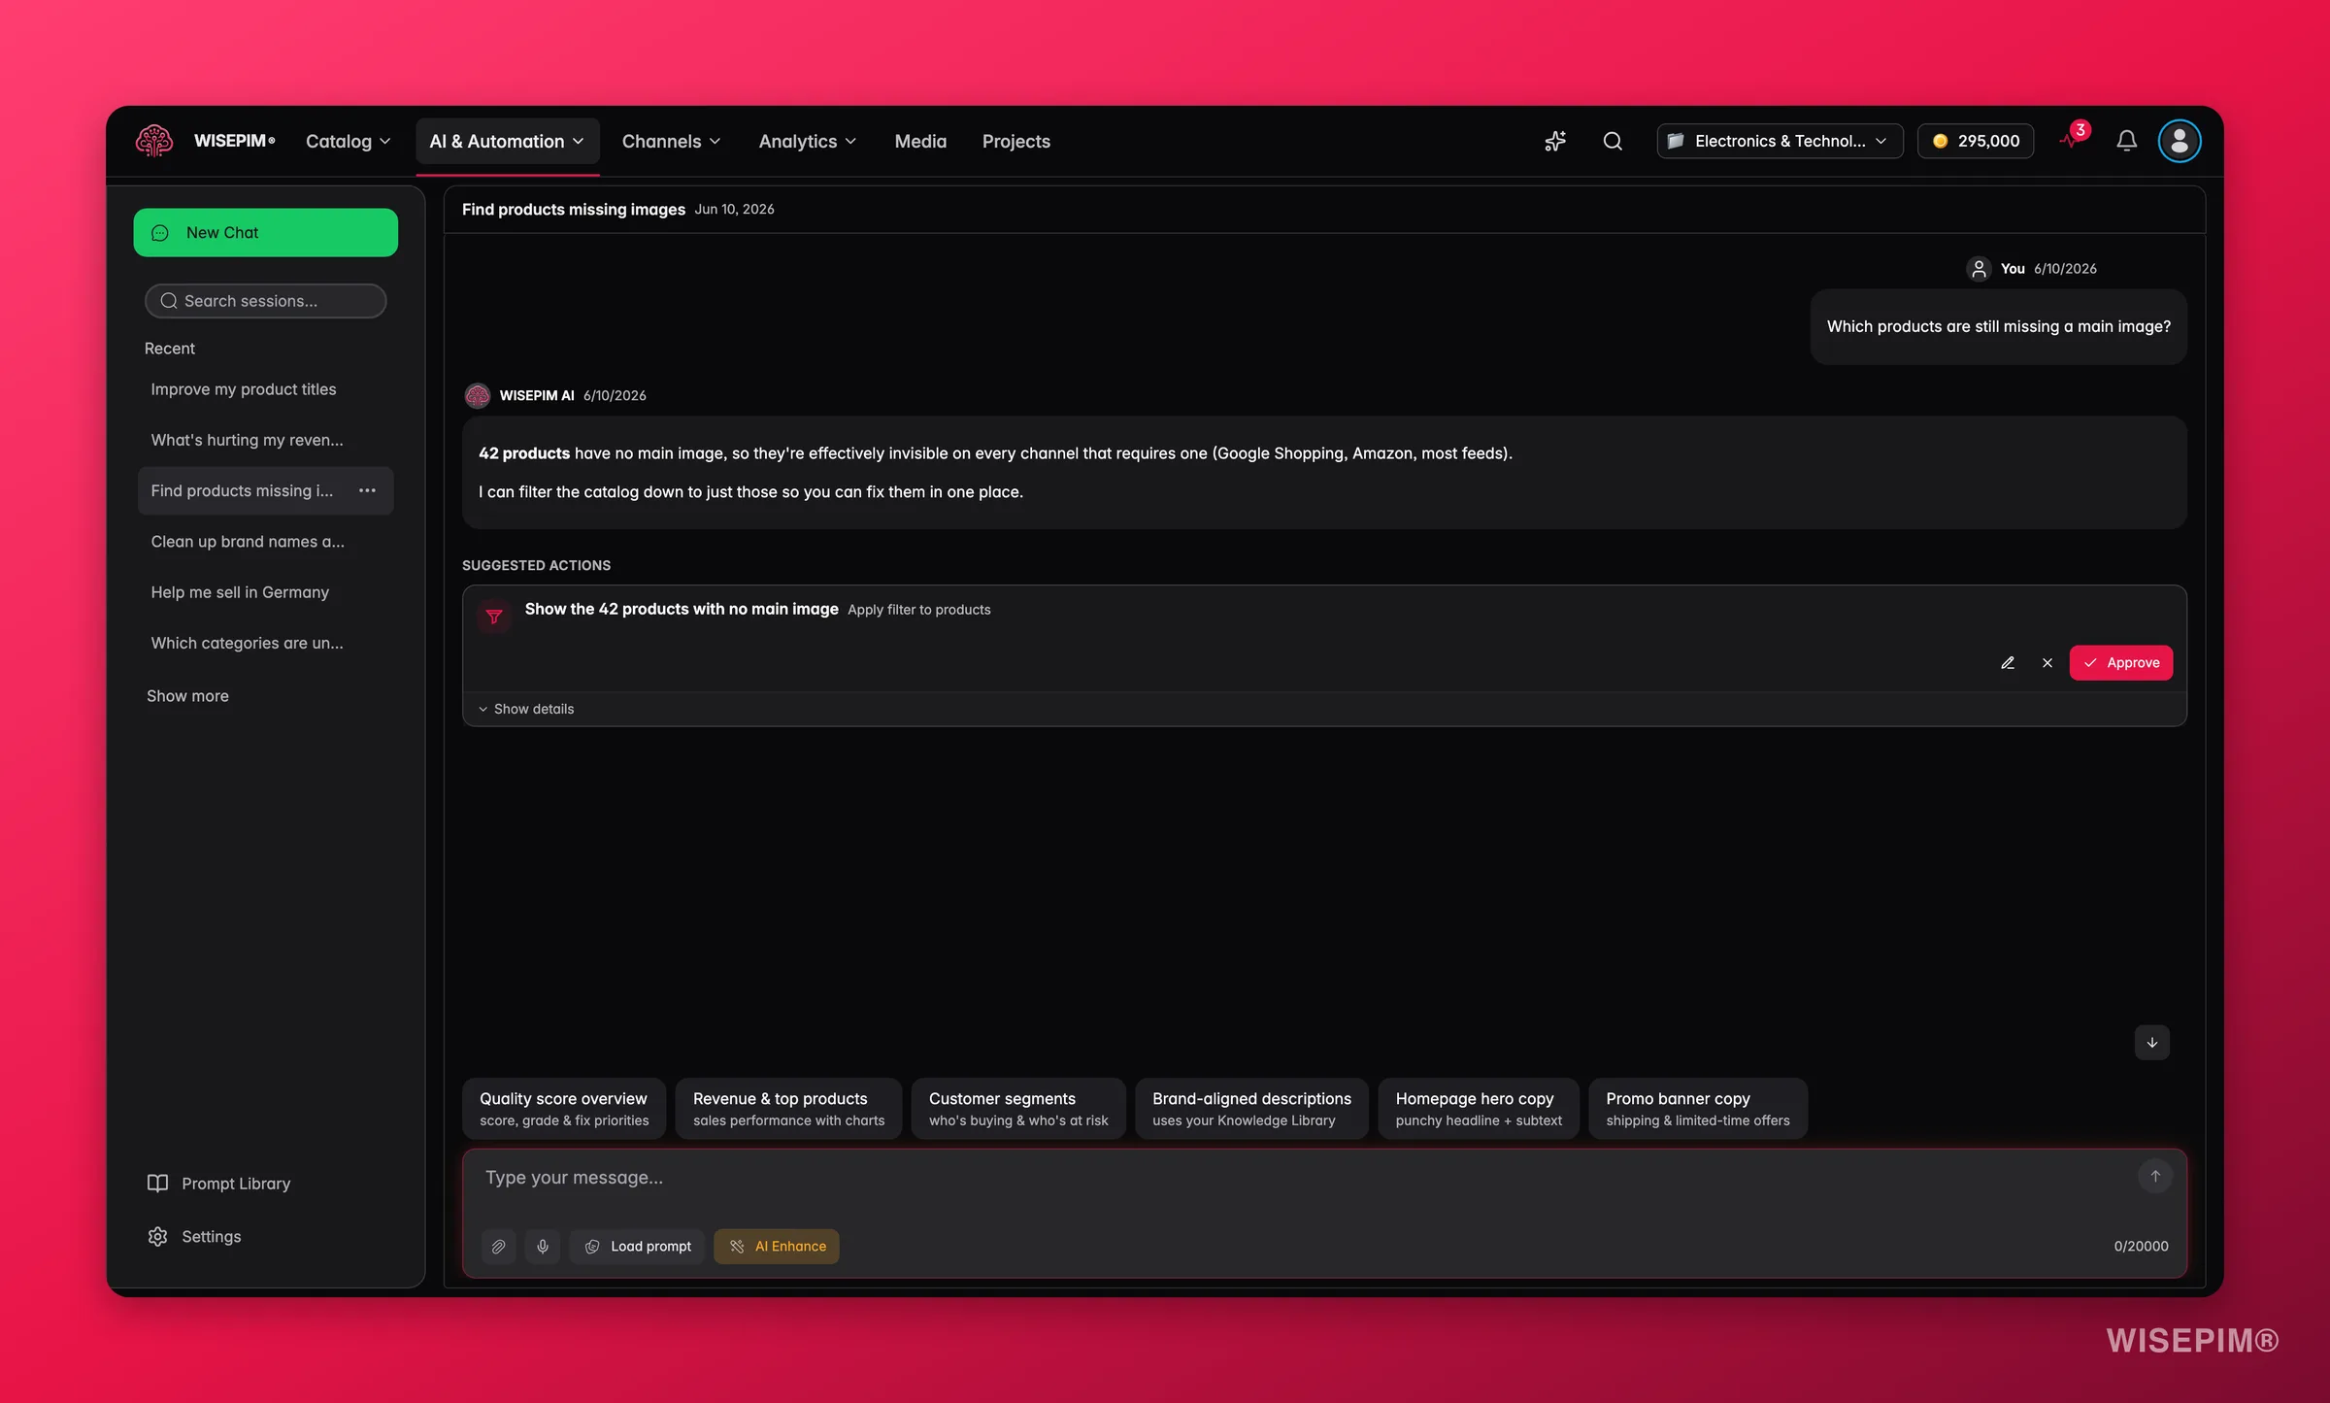Open the notifications bell
The height and width of the screenshot is (1403, 2330).
click(x=2126, y=142)
